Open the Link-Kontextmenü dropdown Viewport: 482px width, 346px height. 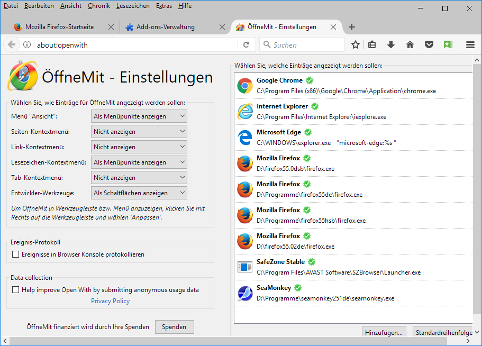(x=140, y=147)
